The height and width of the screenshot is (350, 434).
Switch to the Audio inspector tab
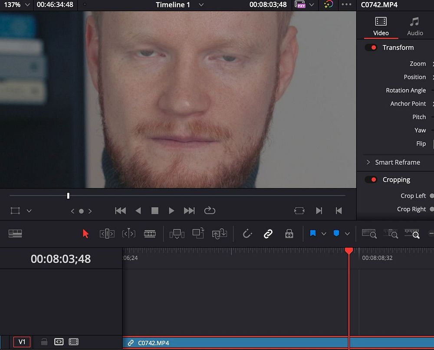tap(415, 26)
